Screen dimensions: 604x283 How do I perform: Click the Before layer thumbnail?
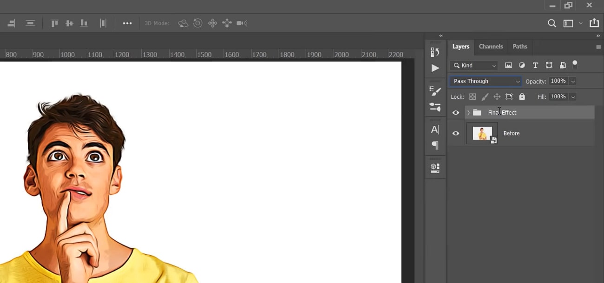(482, 133)
